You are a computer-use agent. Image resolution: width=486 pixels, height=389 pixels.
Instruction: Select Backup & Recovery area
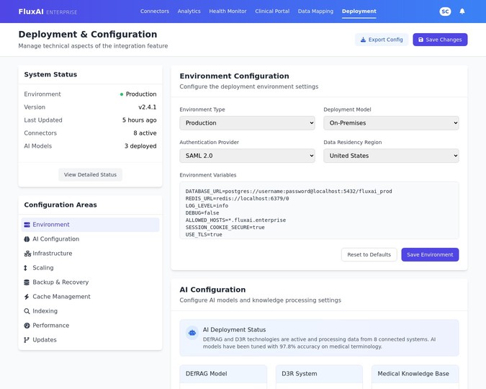click(x=90, y=282)
